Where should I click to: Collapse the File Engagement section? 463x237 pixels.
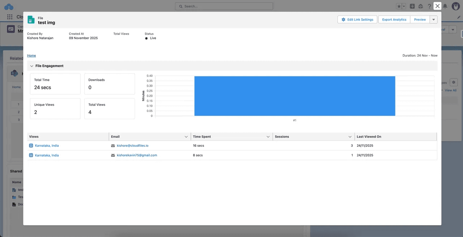coord(31,66)
